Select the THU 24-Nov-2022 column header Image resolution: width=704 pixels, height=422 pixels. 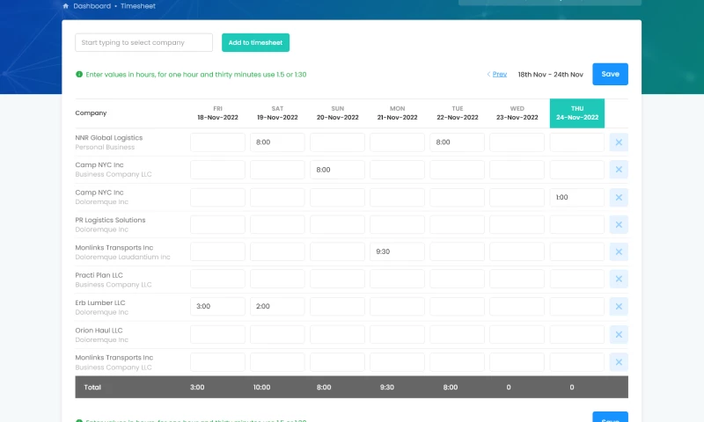[x=577, y=113]
